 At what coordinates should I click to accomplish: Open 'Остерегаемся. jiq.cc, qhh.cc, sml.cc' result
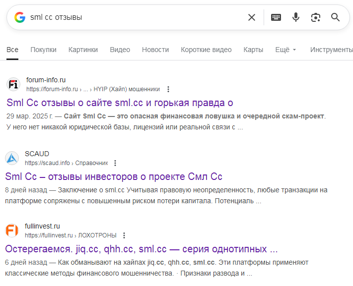[141, 248]
